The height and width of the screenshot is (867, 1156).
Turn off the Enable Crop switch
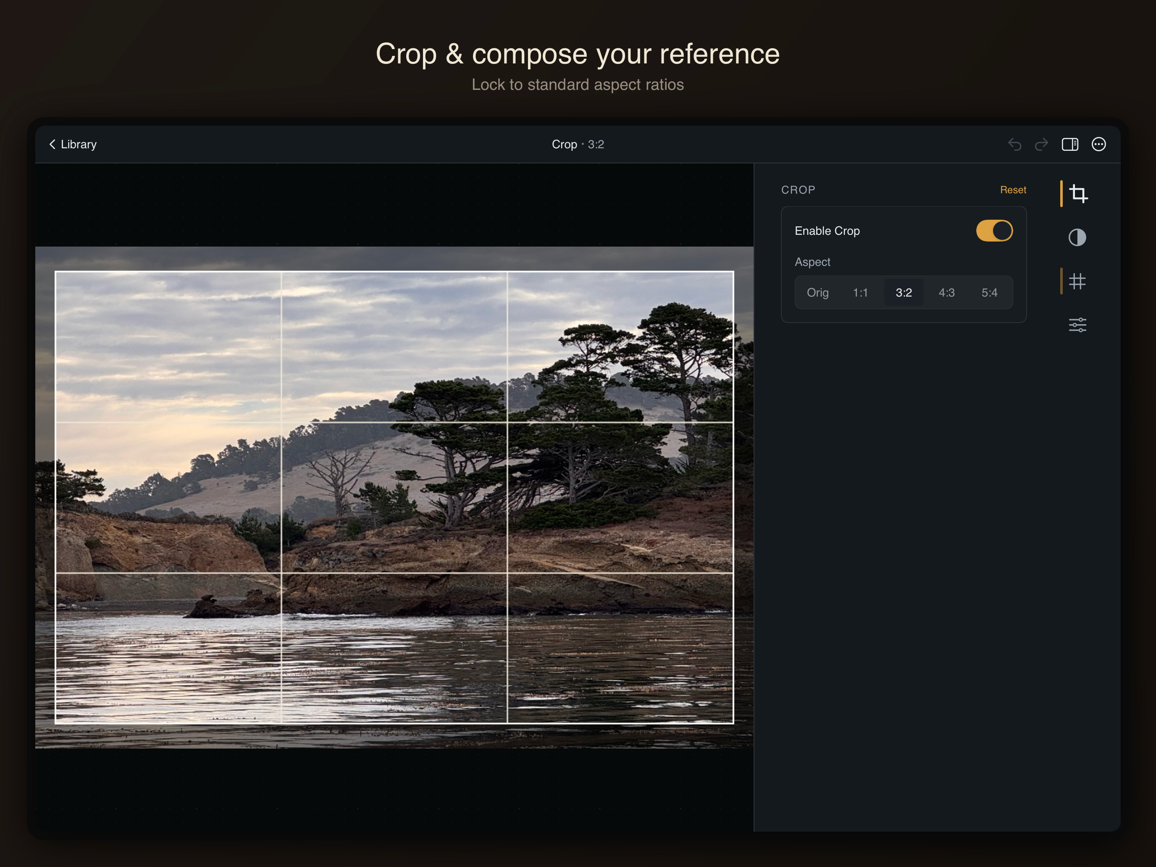coord(994,231)
